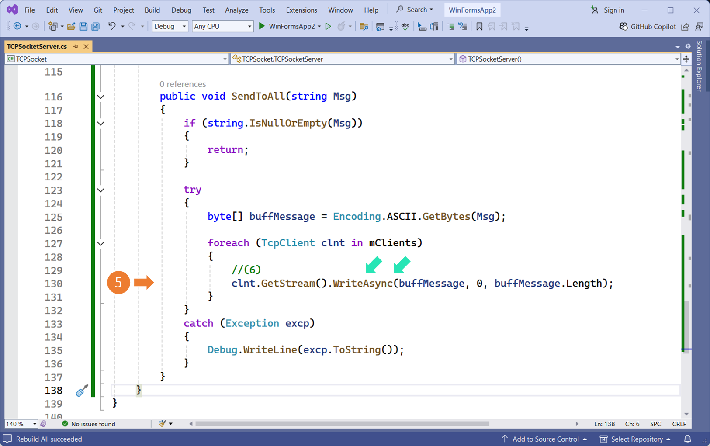The width and height of the screenshot is (710, 446).
Task: Click the 0 references CodeLens link
Action: point(183,84)
